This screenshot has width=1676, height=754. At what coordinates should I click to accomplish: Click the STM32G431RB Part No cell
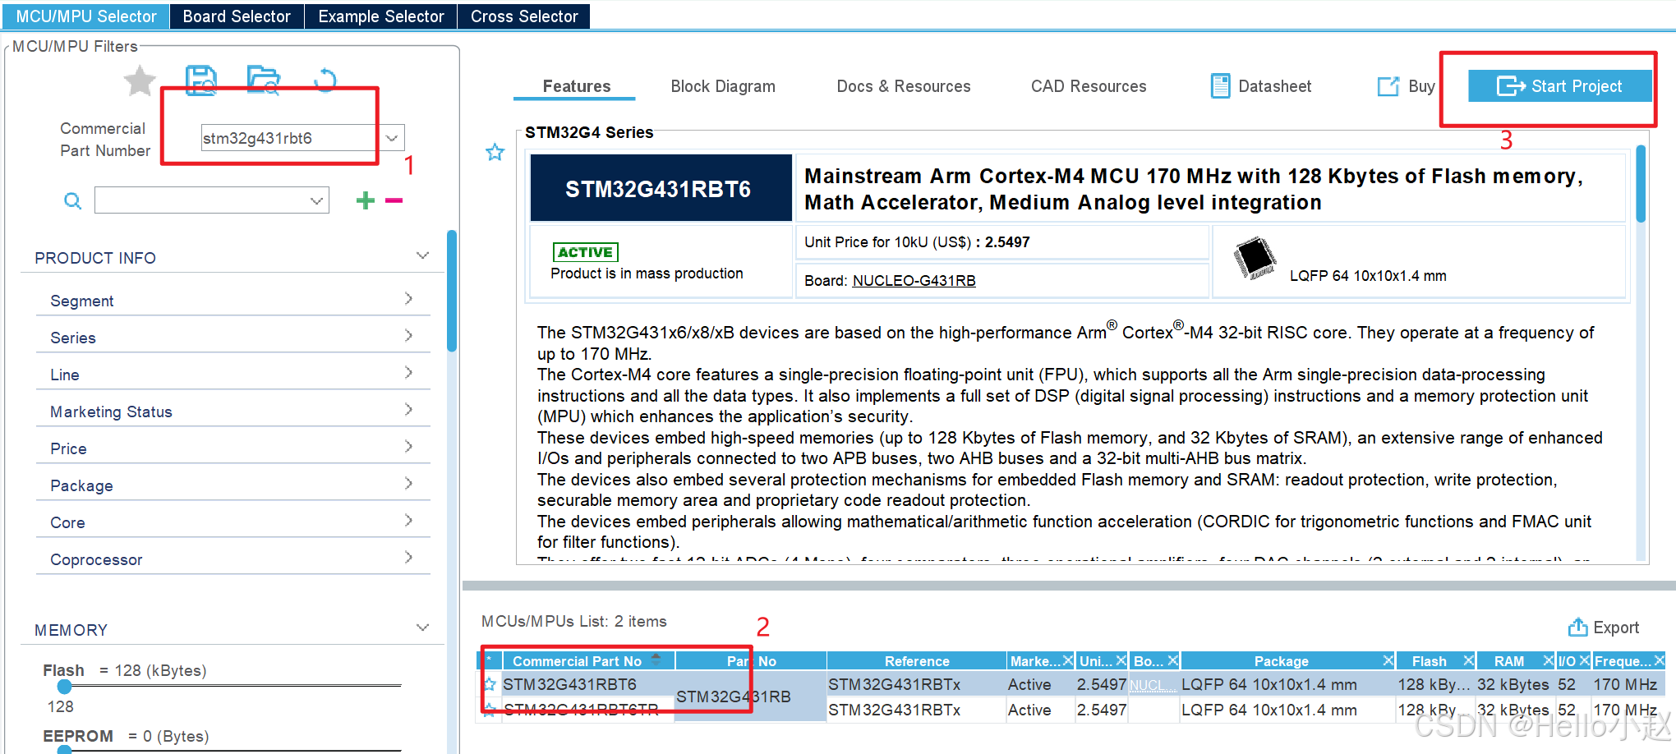(x=749, y=697)
